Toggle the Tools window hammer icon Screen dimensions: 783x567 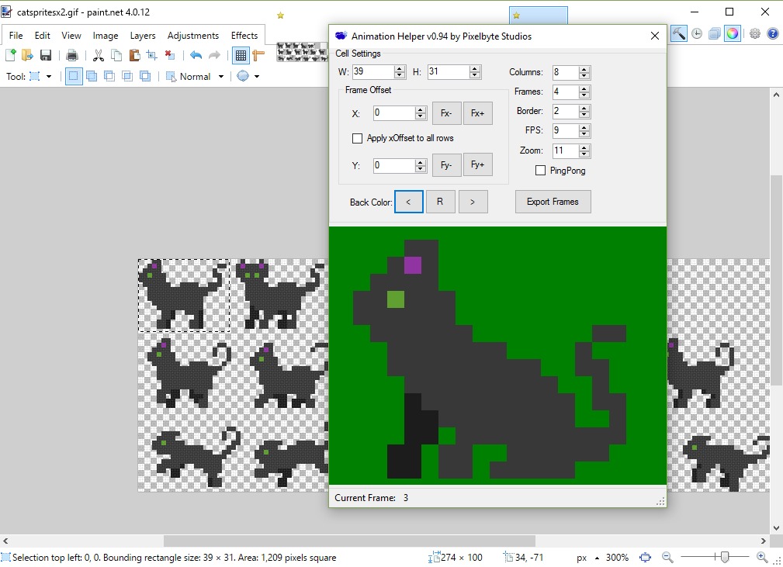tap(678, 33)
